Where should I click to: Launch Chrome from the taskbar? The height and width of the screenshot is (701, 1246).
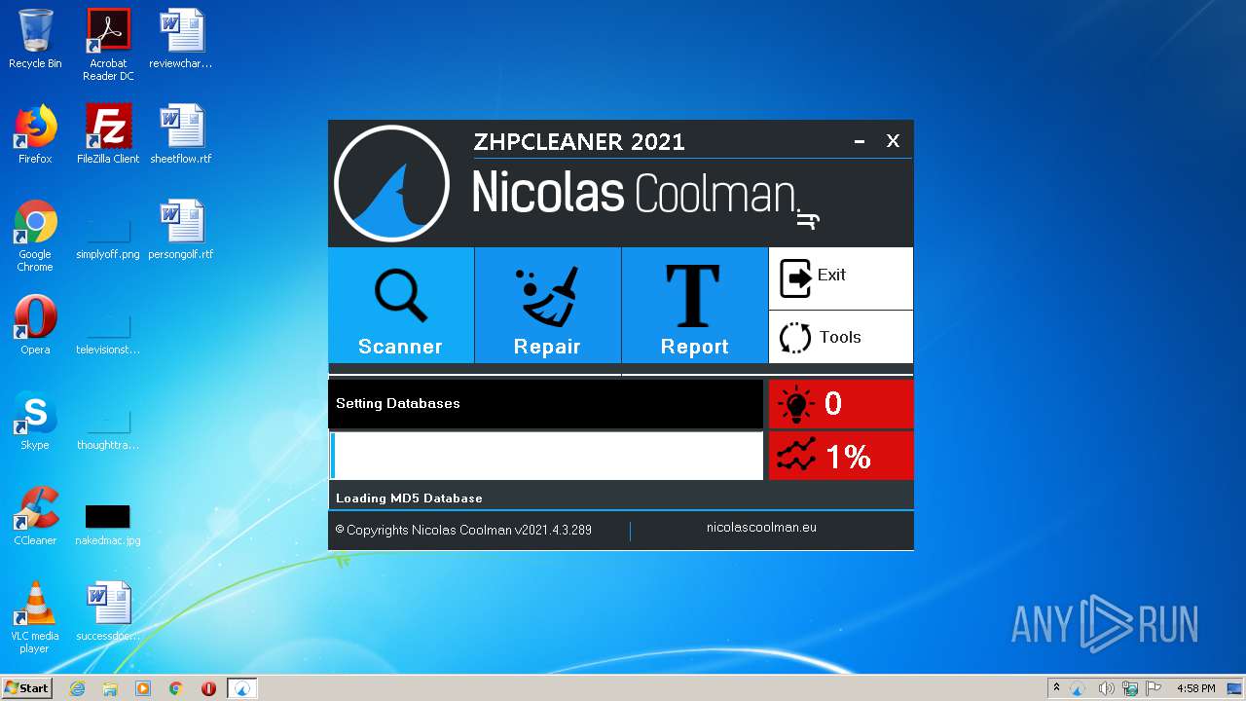[x=175, y=688]
